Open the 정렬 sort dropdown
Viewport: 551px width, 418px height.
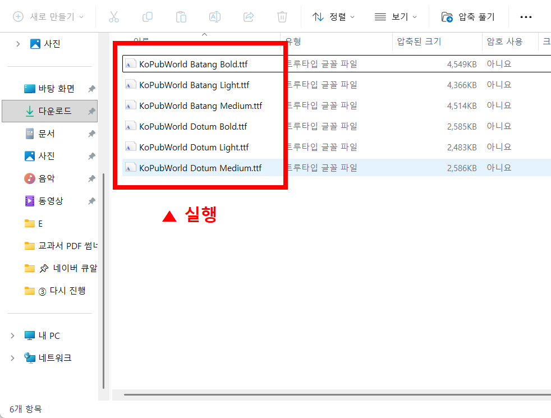333,17
